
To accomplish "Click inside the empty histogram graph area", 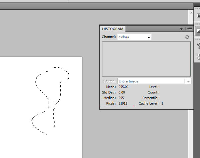I will (x=146, y=59).
